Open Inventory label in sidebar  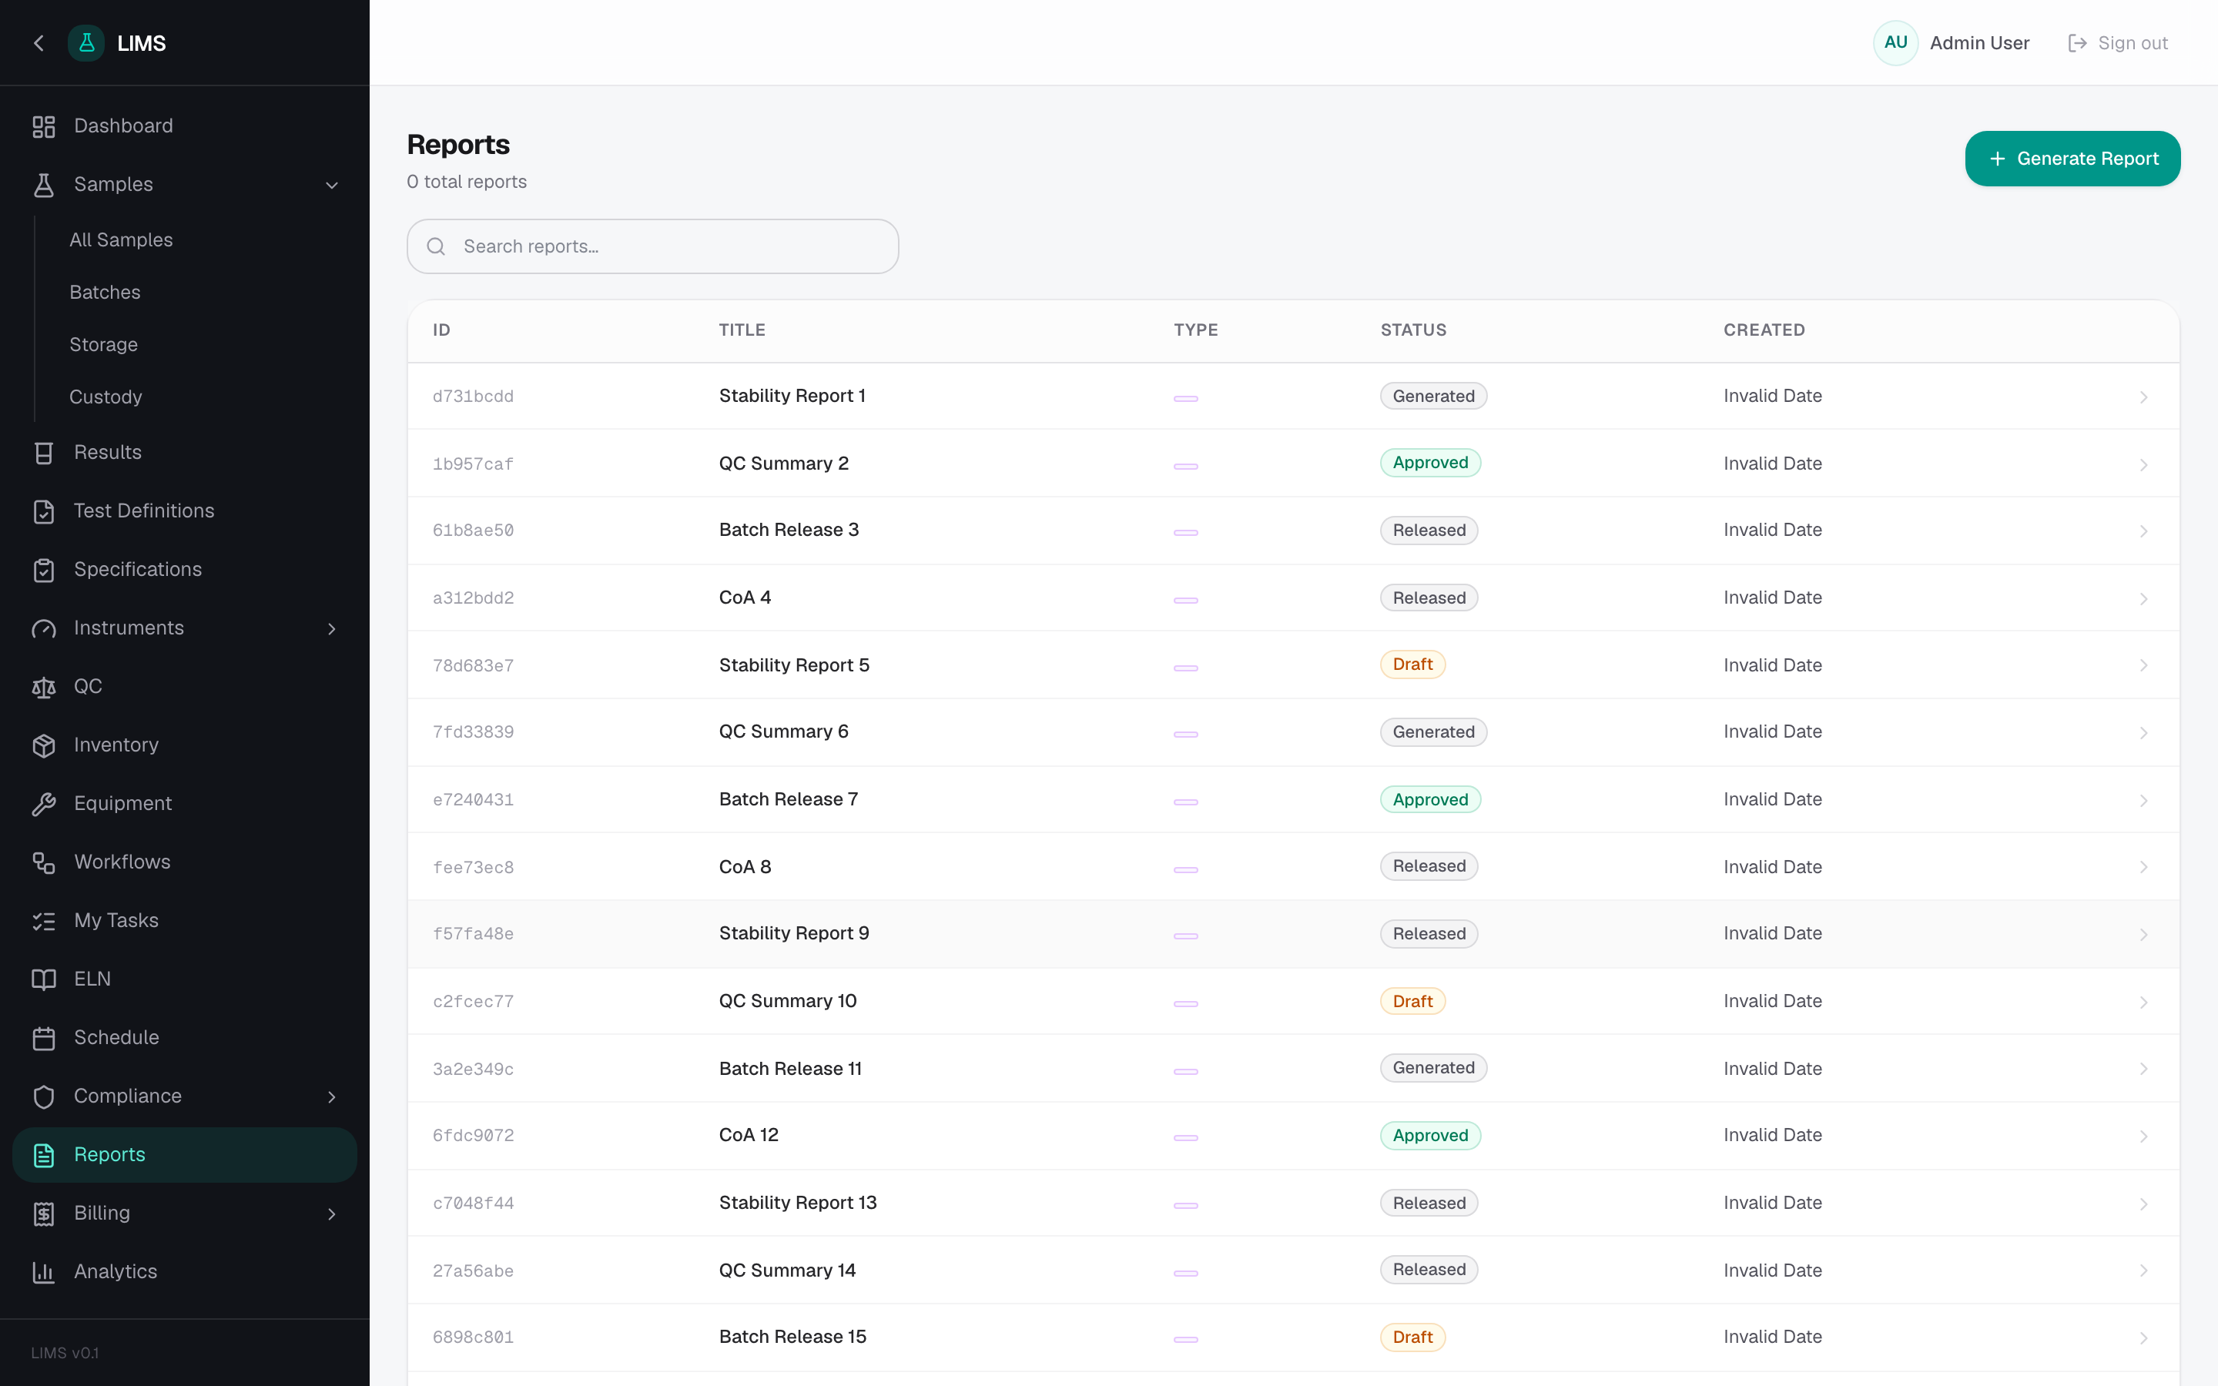coord(116,745)
